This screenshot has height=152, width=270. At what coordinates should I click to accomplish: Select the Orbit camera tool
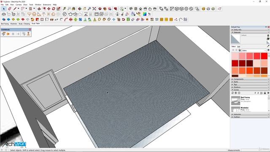coord(80,9)
